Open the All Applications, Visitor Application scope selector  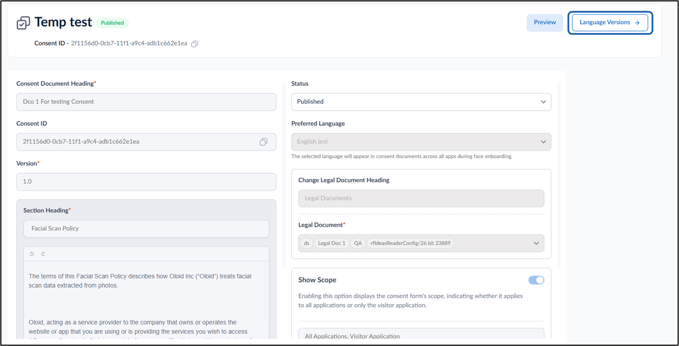[x=421, y=334]
